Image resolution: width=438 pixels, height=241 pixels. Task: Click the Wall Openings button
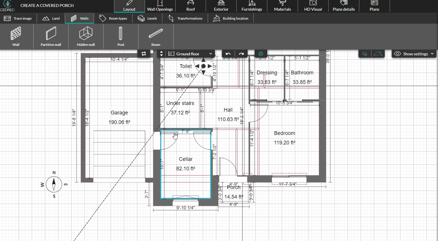pyautogui.click(x=160, y=6)
